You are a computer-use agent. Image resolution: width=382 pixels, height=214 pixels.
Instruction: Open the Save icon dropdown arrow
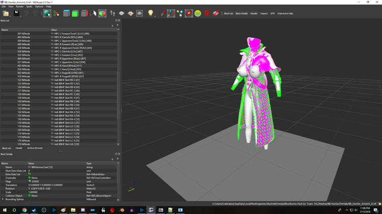(21, 16)
